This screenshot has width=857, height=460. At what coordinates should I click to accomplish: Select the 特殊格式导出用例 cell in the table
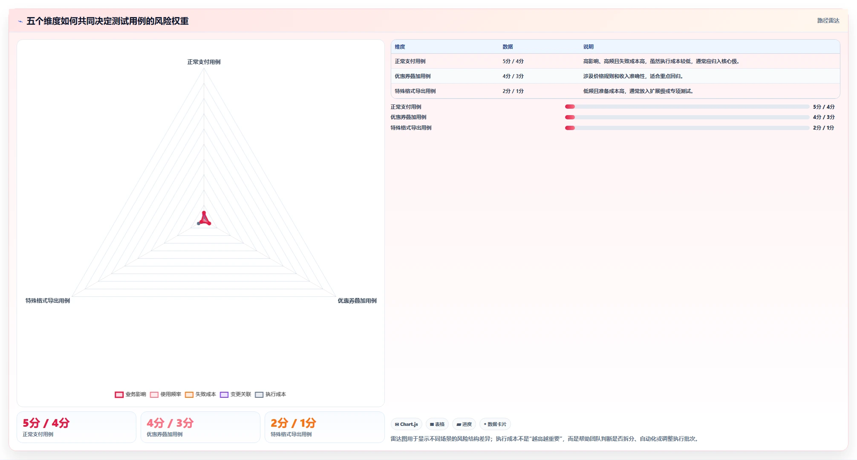click(415, 91)
